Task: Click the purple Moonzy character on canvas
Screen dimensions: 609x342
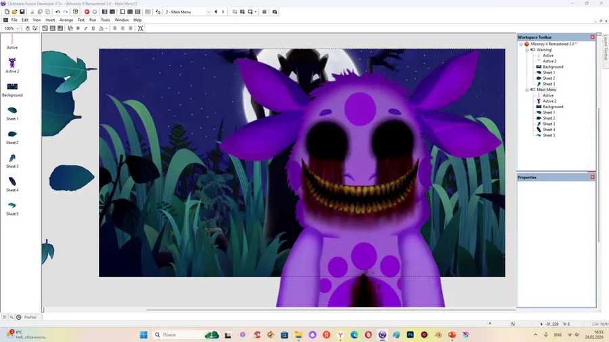Action: coord(361,178)
